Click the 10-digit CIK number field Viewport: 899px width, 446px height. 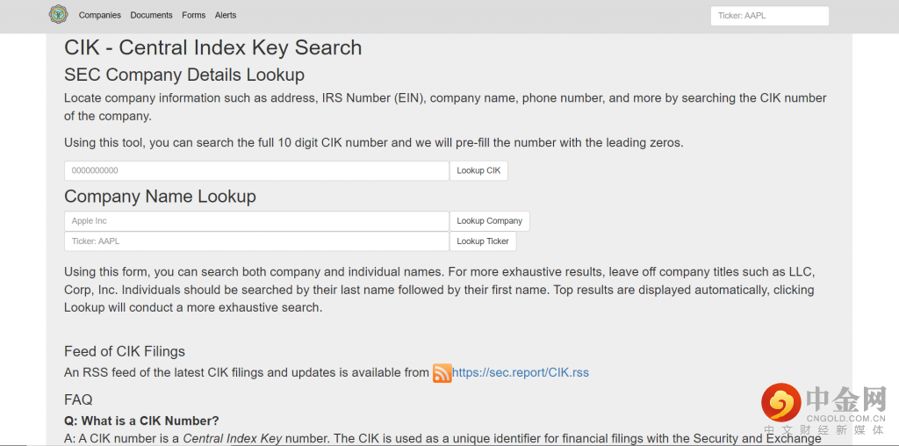click(256, 170)
